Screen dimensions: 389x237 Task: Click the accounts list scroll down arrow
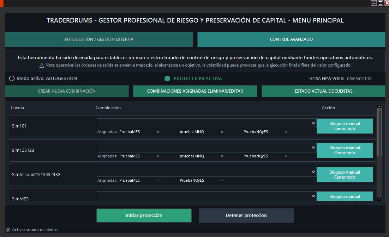tap(379, 199)
